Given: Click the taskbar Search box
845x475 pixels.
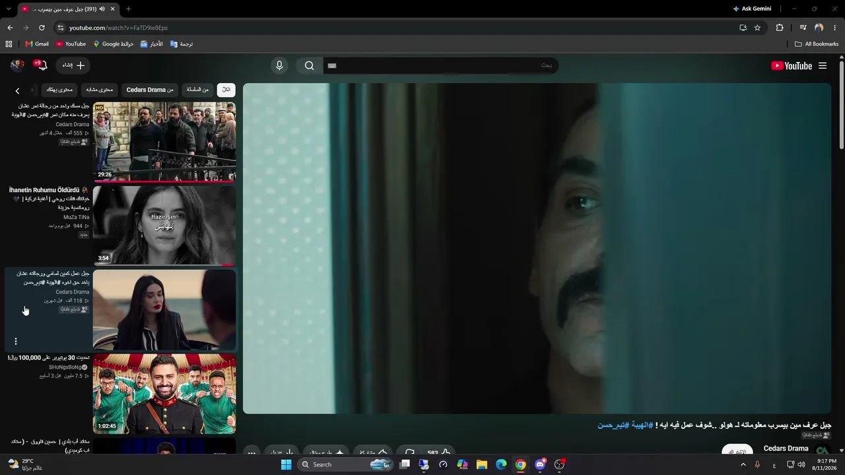Looking at the screenshot, I should coord(345,464).
